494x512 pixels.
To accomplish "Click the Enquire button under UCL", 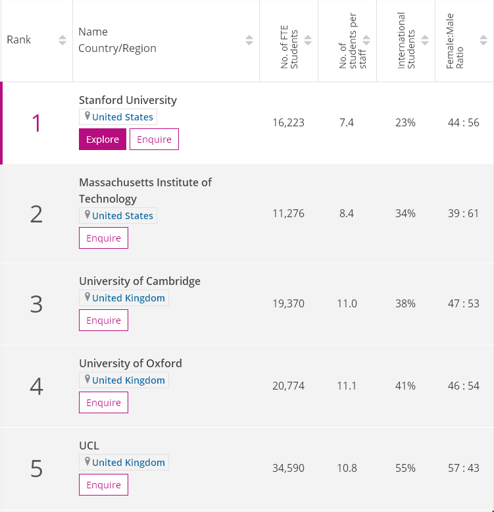I will 103,485.
